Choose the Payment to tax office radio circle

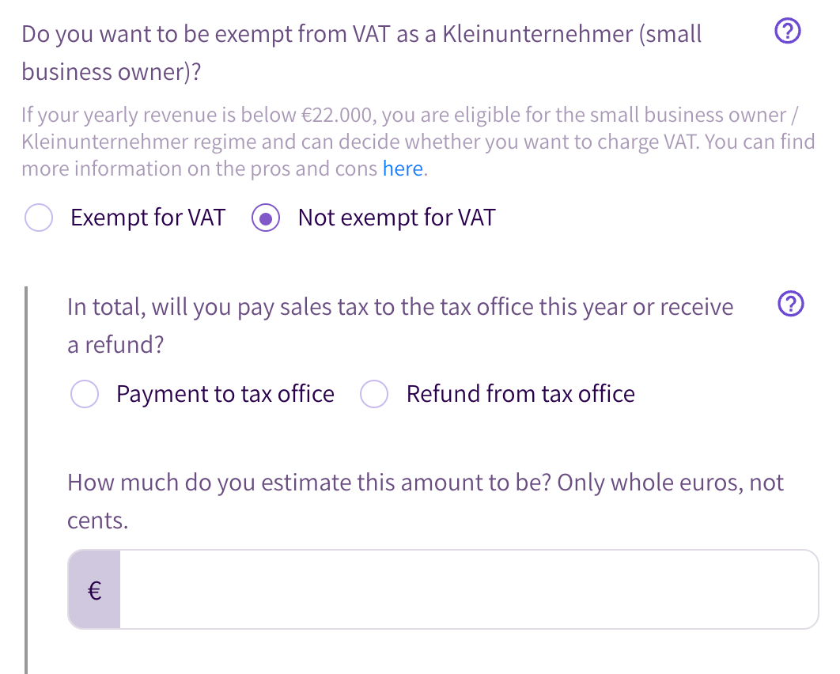(85, 394)
